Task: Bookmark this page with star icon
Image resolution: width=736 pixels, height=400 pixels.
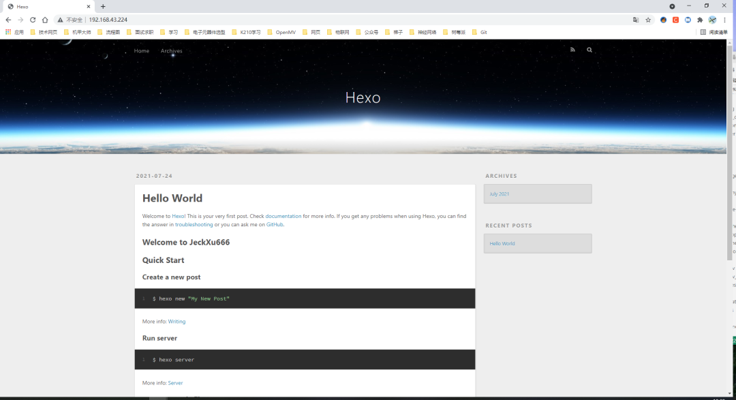Action: [x=648, y=20]
